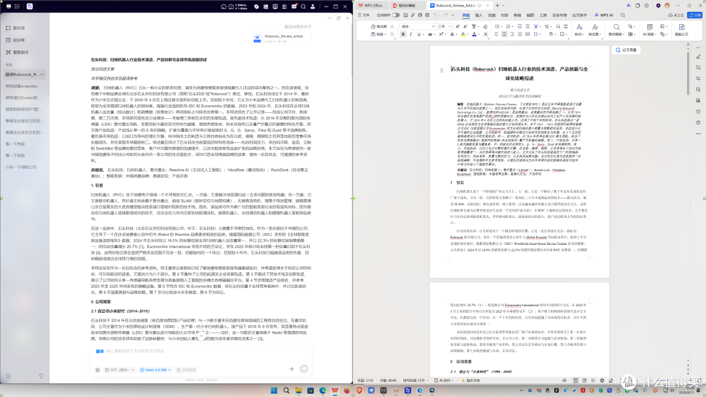Switch to the WPS Office home tab

pyautogui.click(x=371, y=5)
